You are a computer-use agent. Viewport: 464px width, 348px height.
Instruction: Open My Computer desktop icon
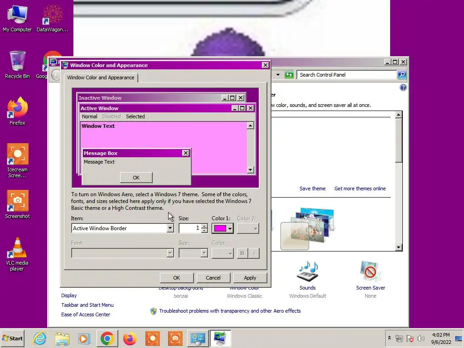pyautogui.click(x=17, y=18)
